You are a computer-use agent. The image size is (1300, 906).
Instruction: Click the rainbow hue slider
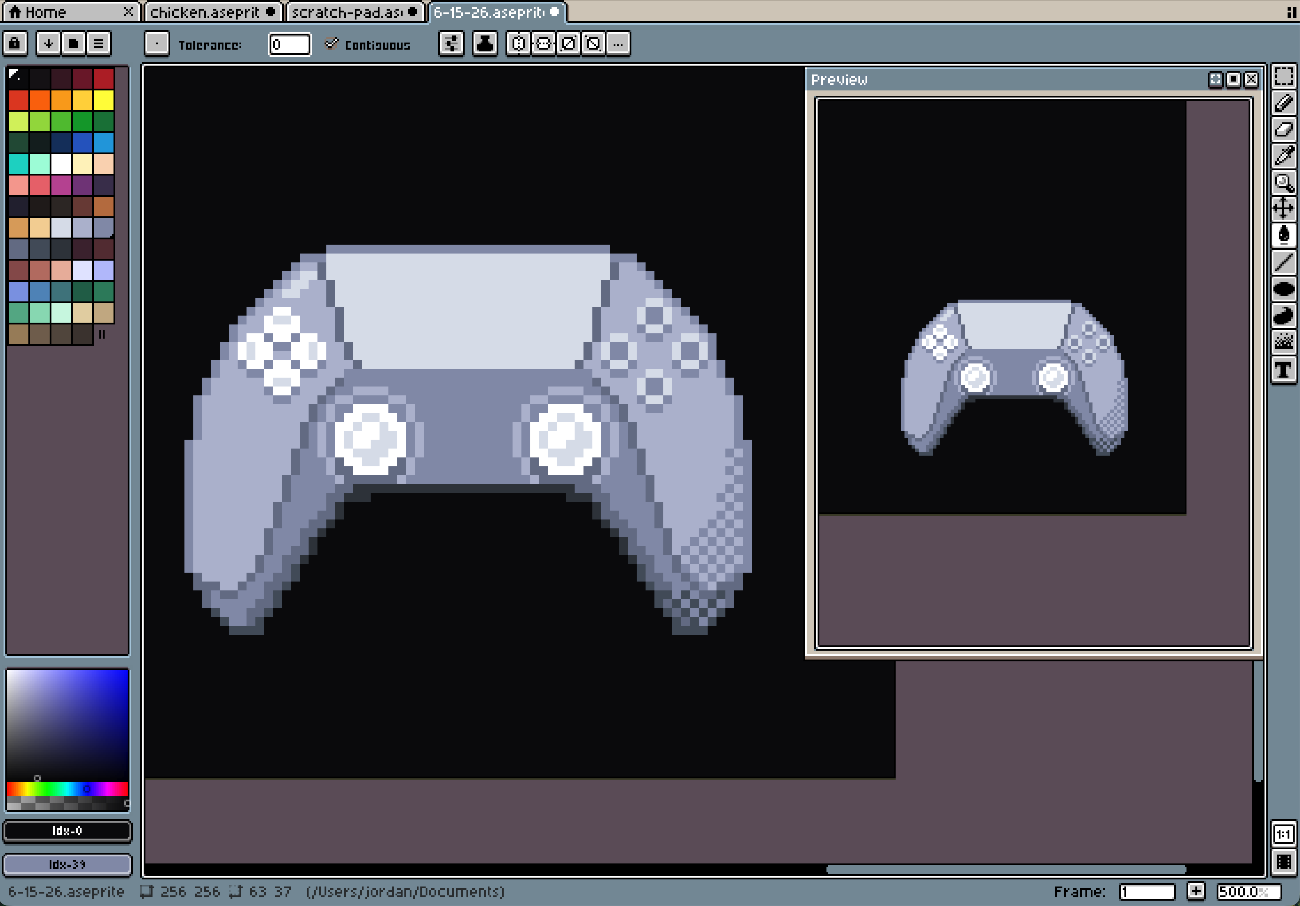(x=67, y=789)
